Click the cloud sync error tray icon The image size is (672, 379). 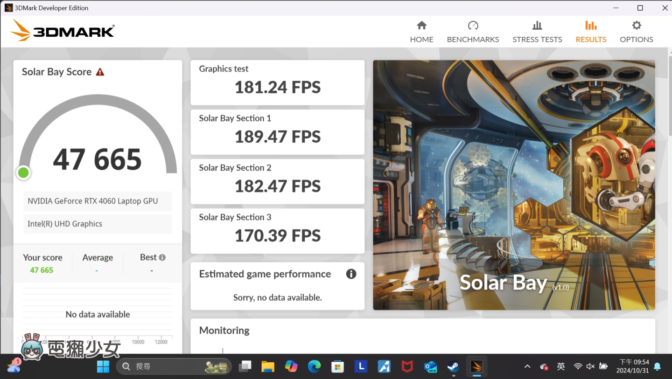(544, 367)
